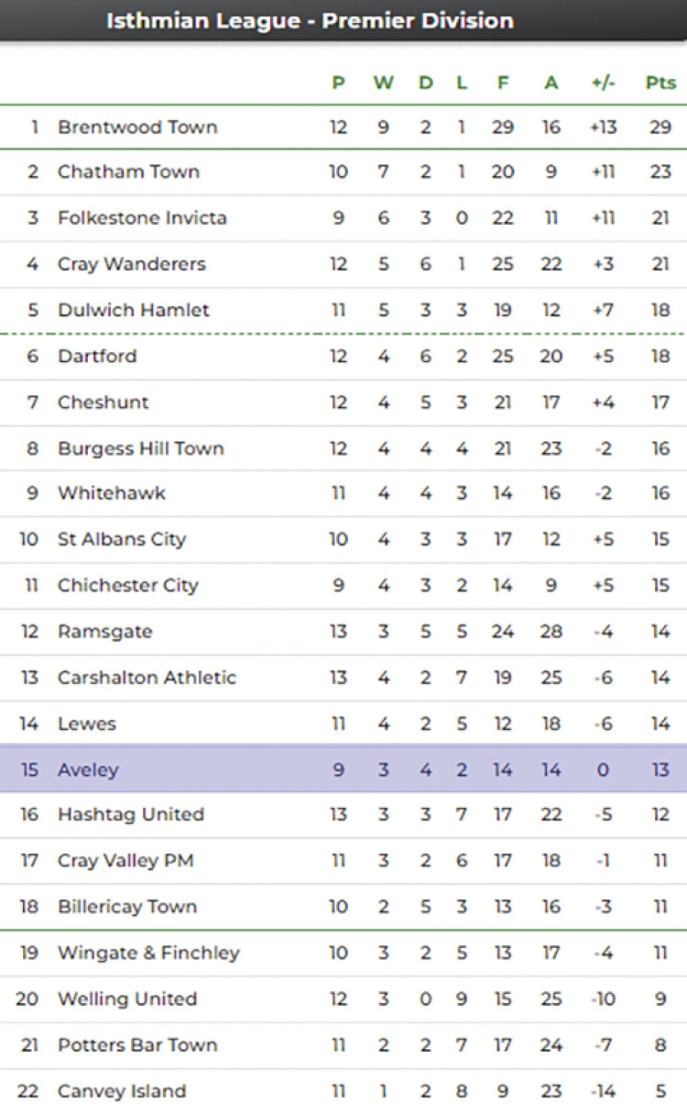Select Folkestone Invicta in the table
Viewport: 687px width, 1114px height.
click(x=142, y=218)
